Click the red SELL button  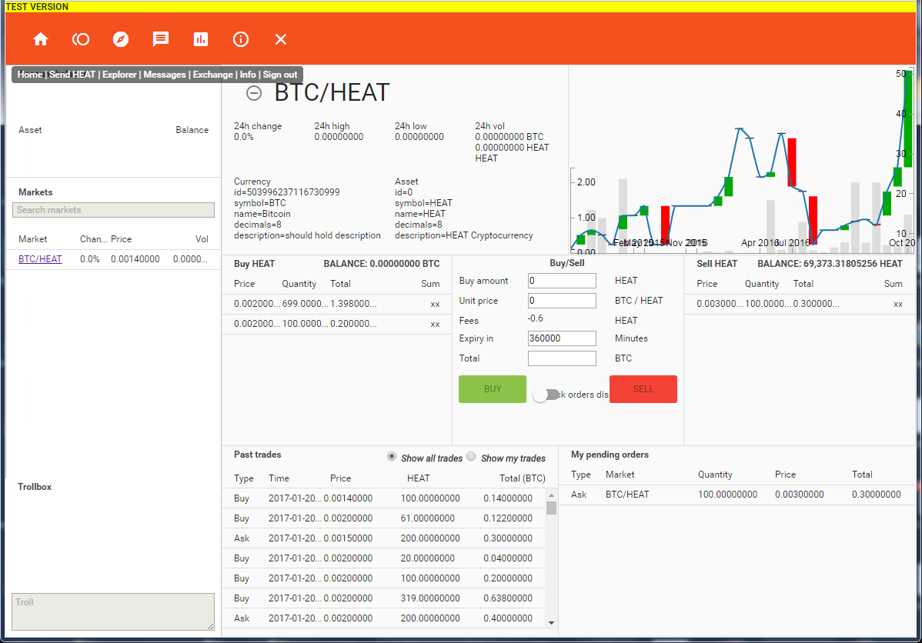[x=643, y=389]
